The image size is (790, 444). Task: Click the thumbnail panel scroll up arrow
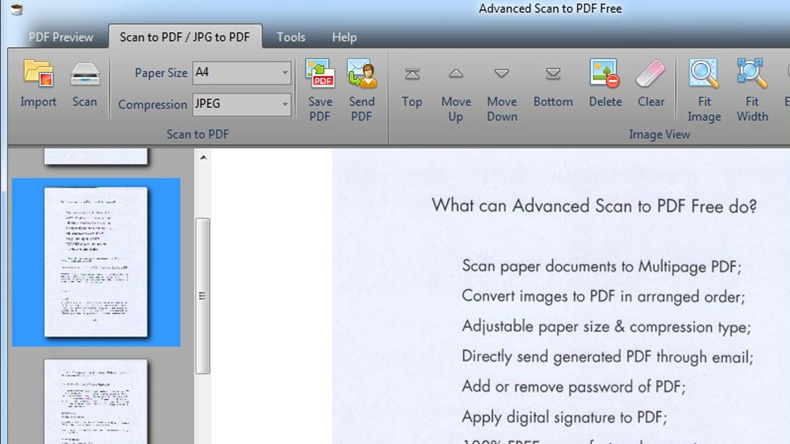[203, 158]
